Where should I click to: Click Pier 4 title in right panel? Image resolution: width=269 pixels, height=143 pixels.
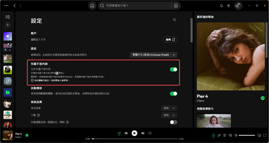(x=202, y=96)
